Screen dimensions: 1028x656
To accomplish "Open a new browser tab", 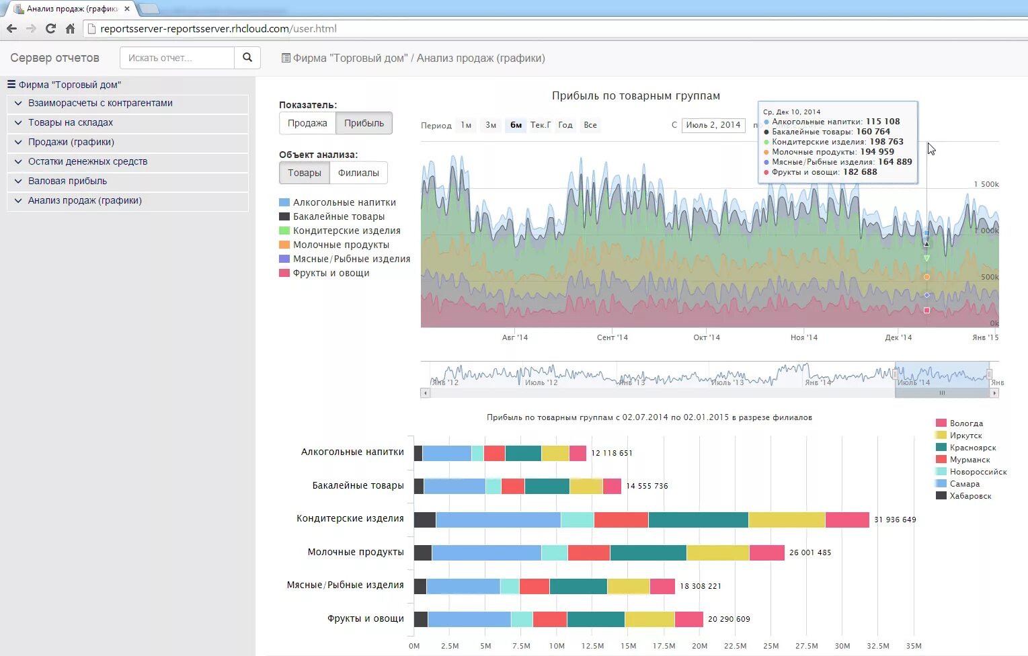I will tap(149, 9).
